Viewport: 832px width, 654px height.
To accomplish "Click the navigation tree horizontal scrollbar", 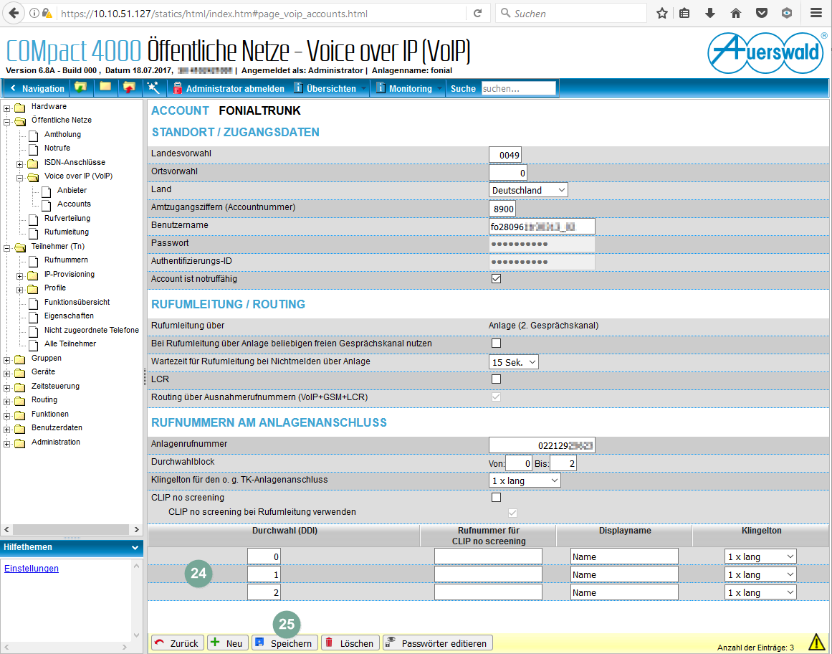I will pos(71,529).
